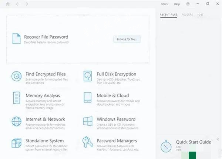Select the Full Disk Encryption drive icon
The width and height of the screenshot is (222, 159).
[88, 76]
